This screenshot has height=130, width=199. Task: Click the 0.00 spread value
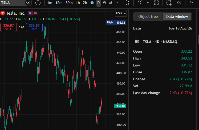pos(21,27)
